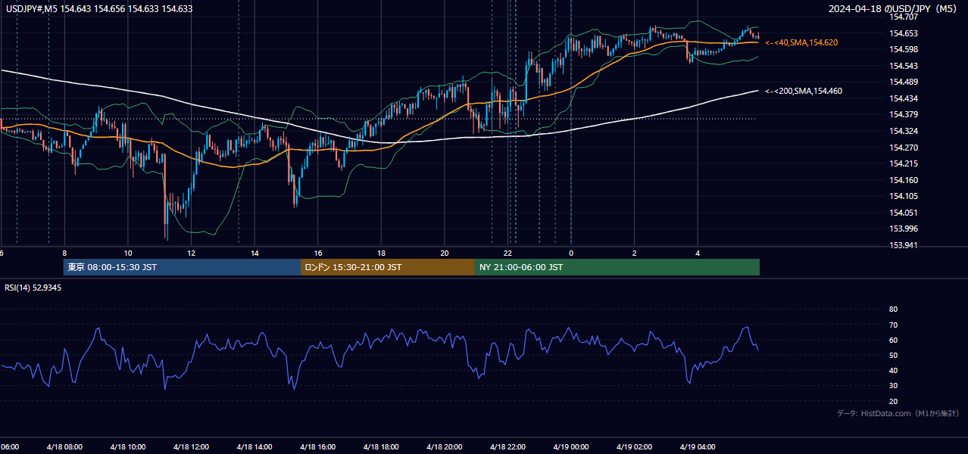The width and height of the screenshot is (968, 454).
Task: Click price axis value 154.598
Action: [x=903, y=49]
